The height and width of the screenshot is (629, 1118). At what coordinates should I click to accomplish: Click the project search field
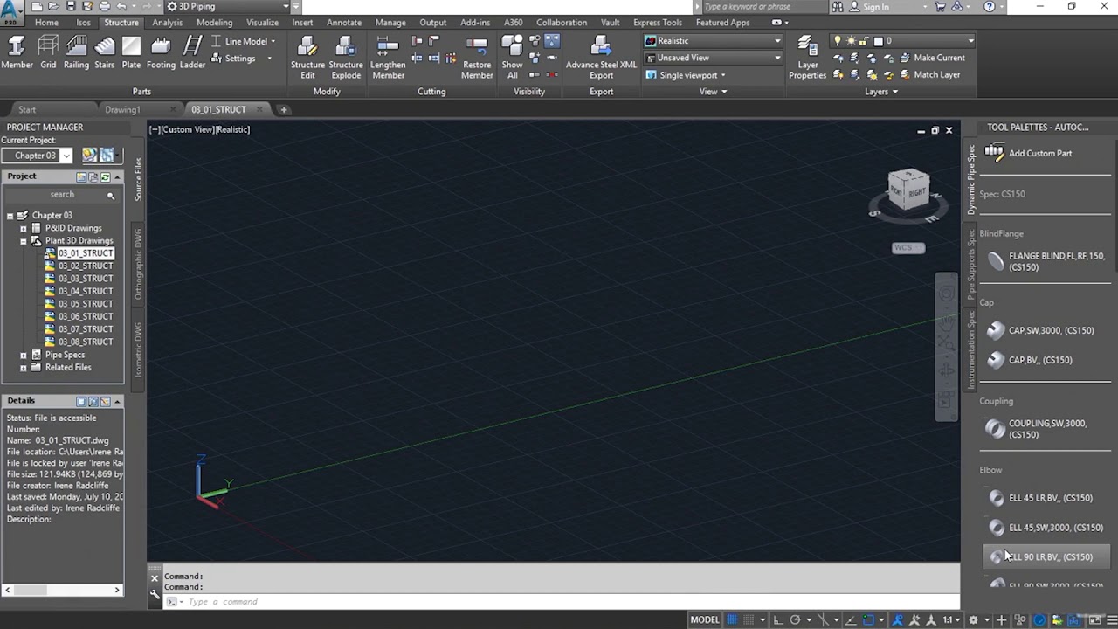pyautogui.click(x=62, y=195)
